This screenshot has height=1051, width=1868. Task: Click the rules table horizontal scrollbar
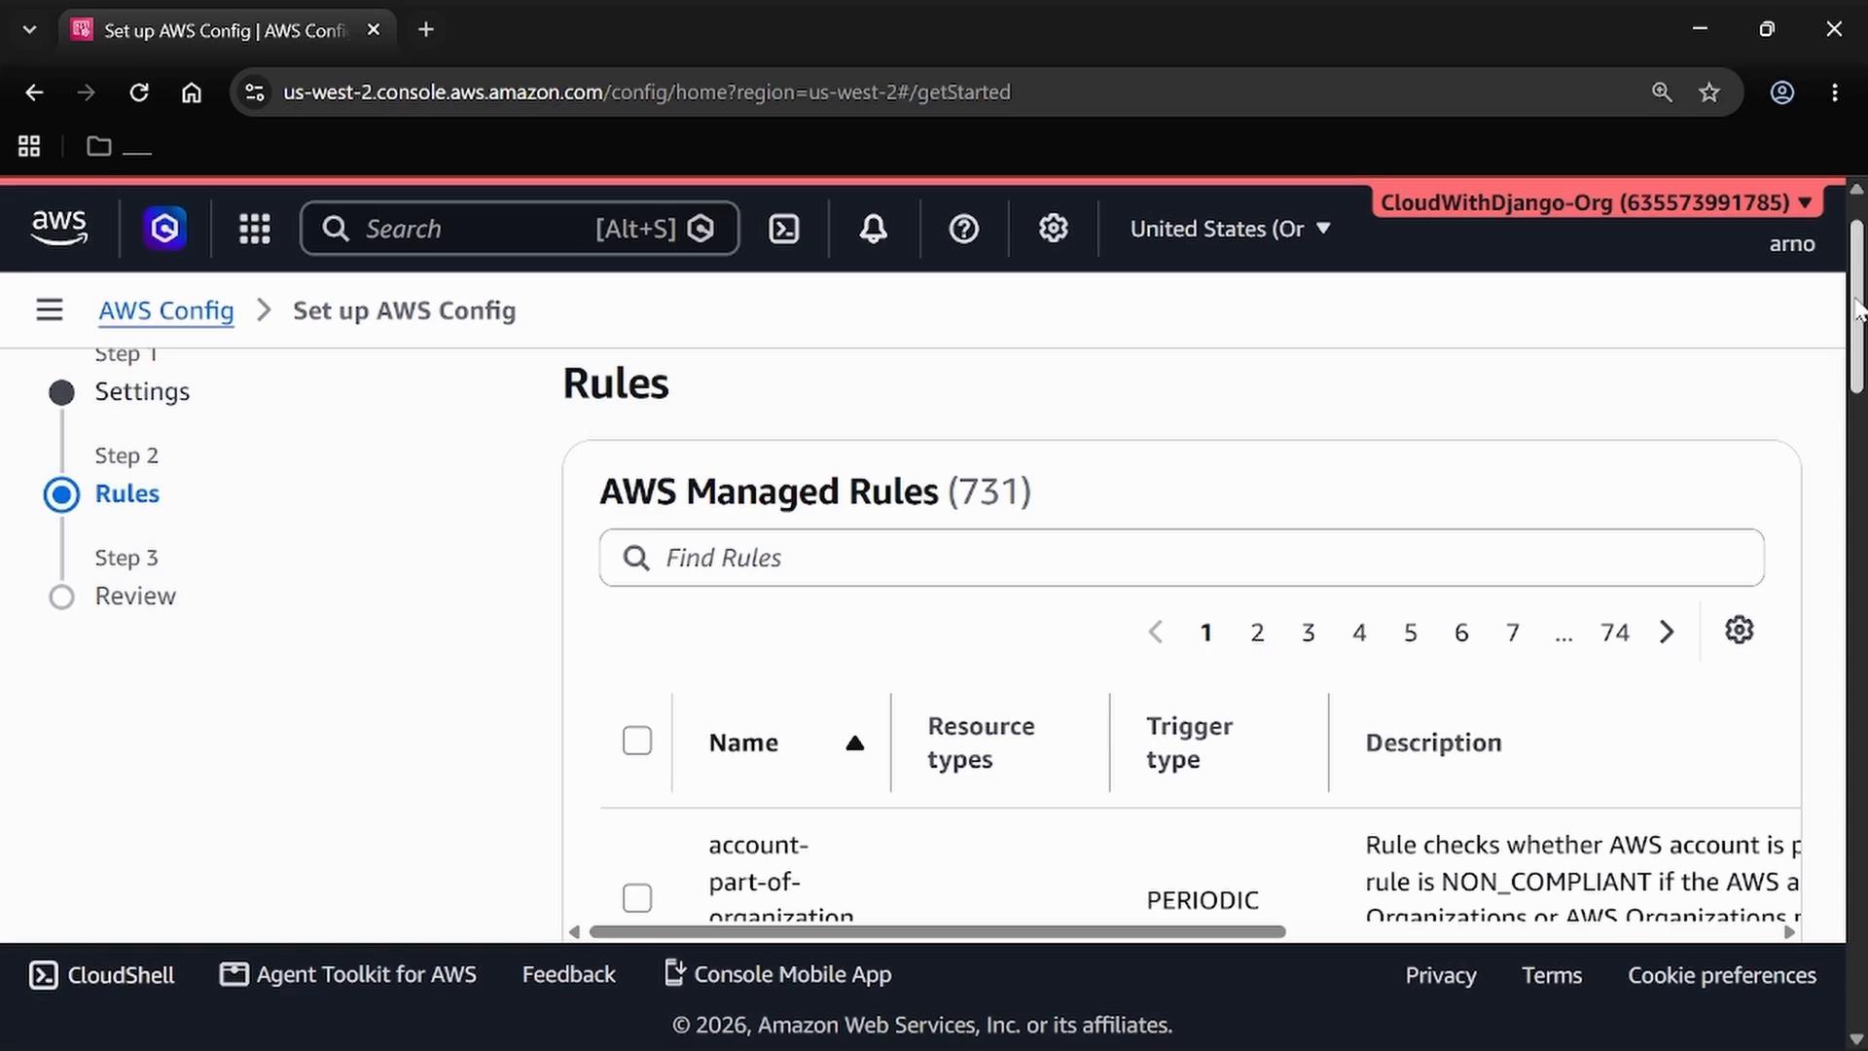937,932
